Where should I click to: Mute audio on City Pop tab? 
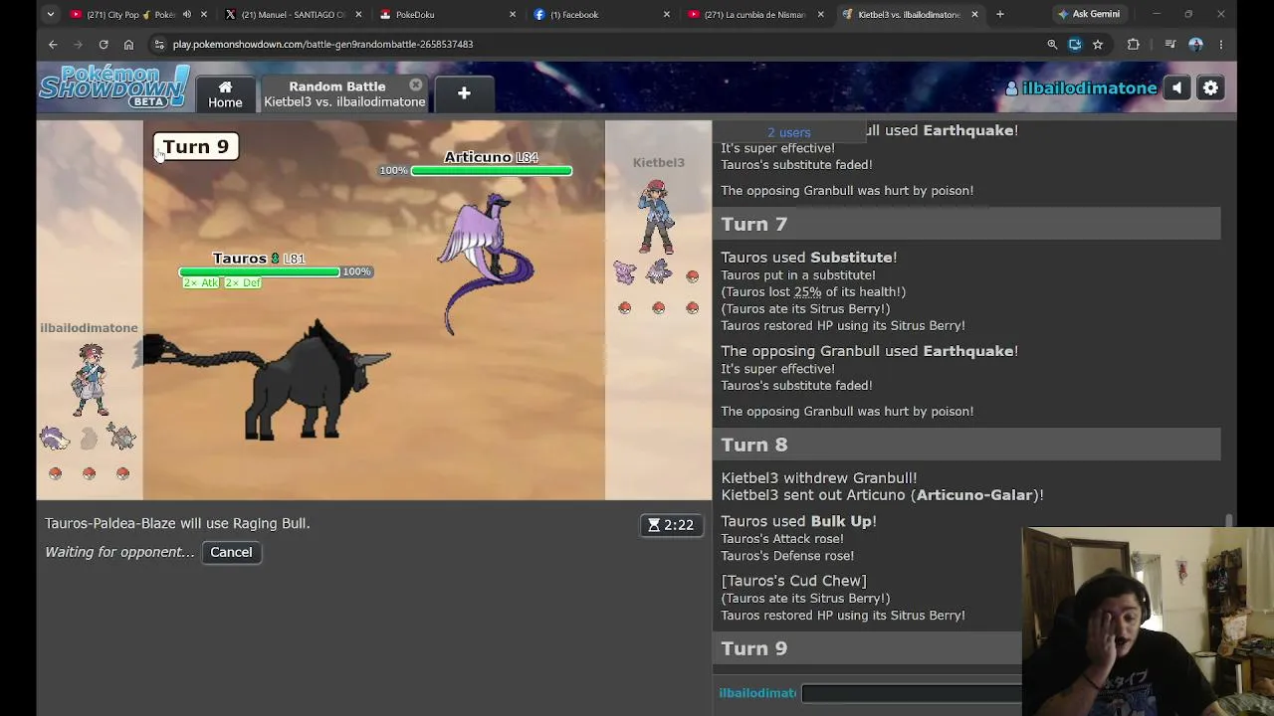pos(186,14)
